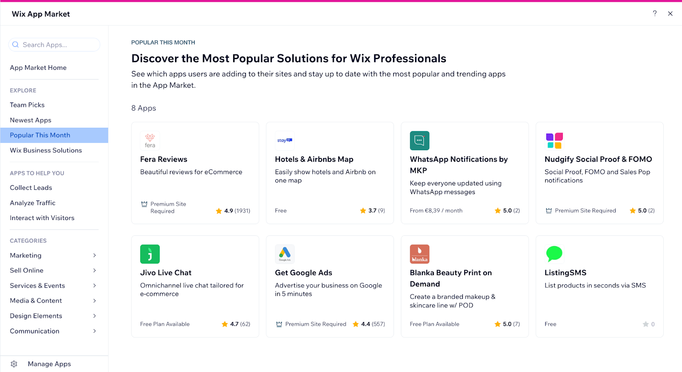Select Team Picks in the sidebar
682x372 pixels.
27,105
